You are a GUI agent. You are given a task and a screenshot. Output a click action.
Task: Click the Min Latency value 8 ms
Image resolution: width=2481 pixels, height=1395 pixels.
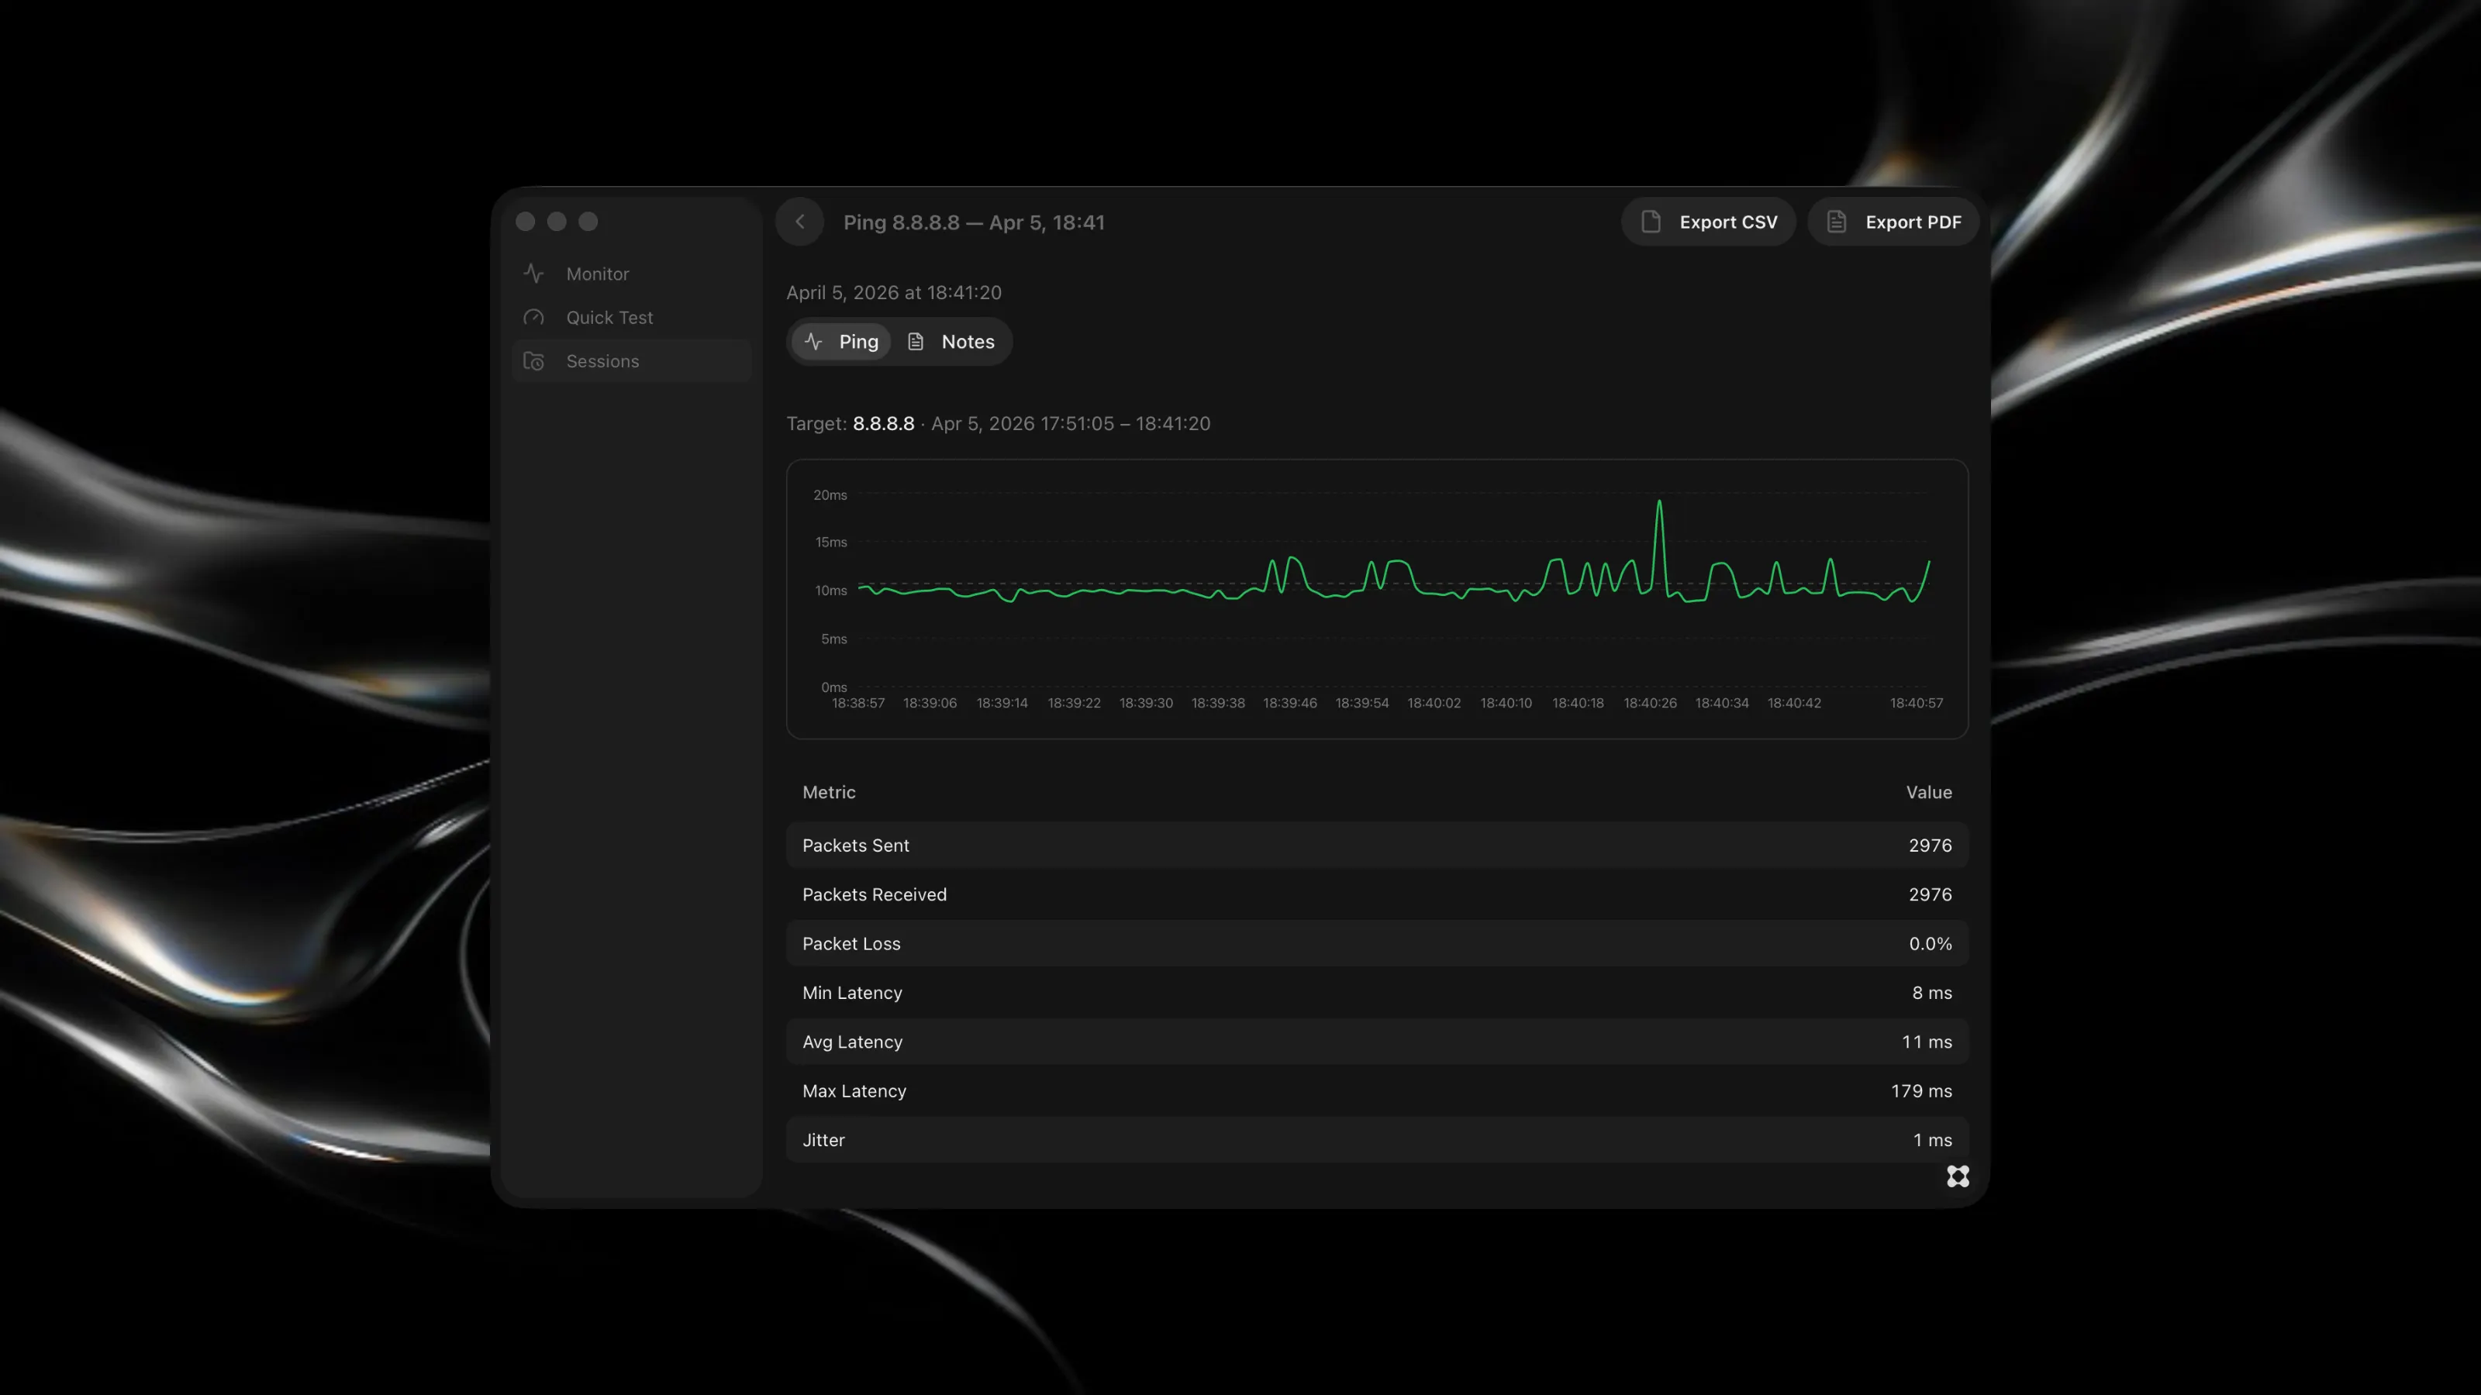tap(1932, 993)
